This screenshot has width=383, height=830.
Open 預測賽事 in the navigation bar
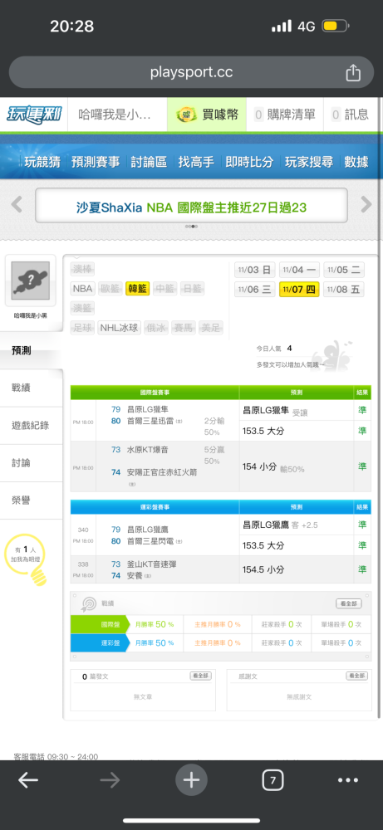pos(96,162)
